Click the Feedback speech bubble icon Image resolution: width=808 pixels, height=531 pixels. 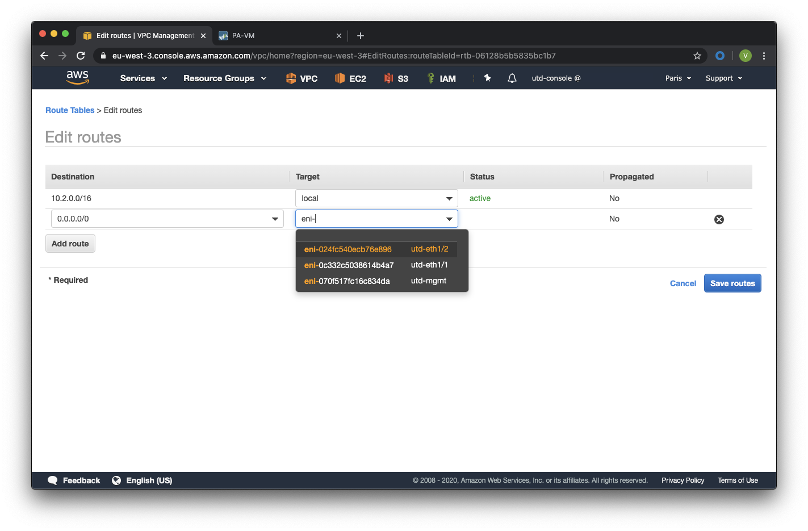point(53,480)
